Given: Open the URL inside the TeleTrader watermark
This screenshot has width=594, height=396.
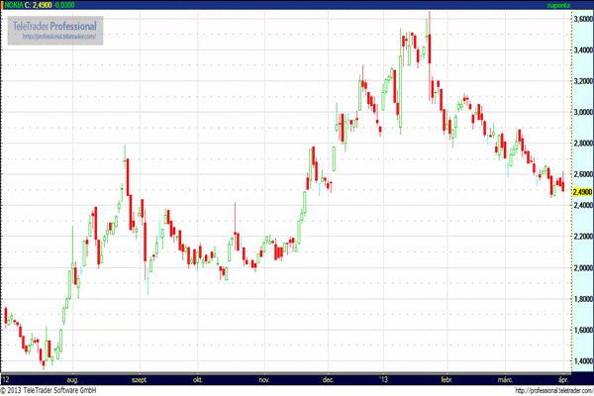Looking at the screenshot, I should click(60, 37).
